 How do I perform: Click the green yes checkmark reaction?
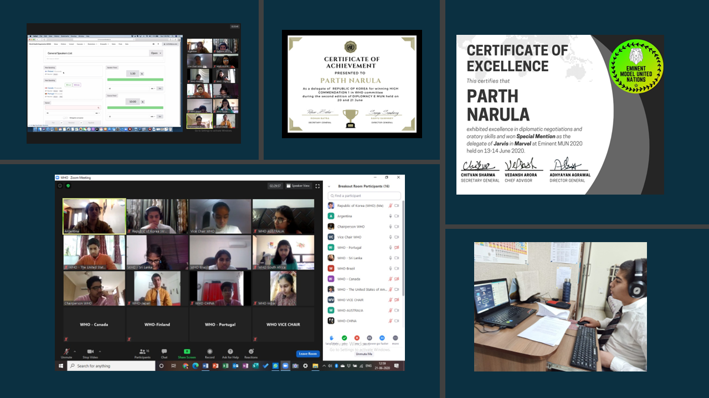pos(344,338)
